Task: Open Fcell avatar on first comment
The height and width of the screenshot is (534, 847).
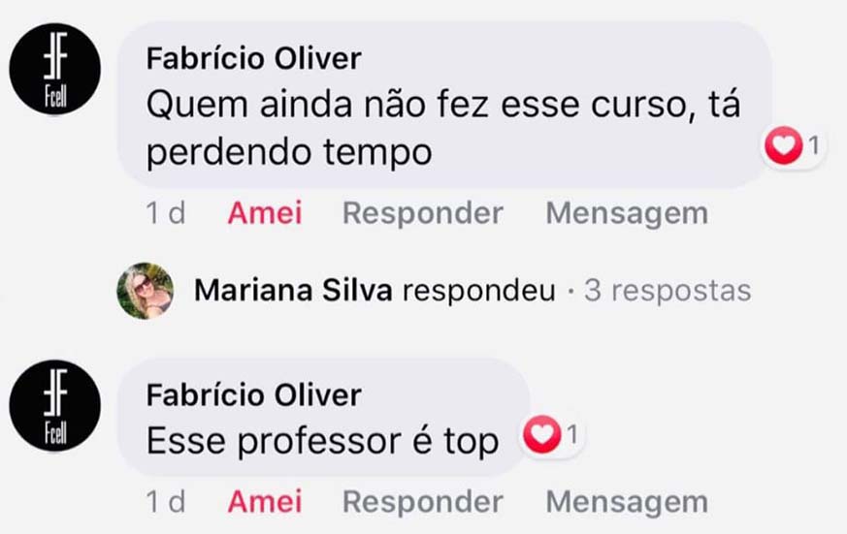Action: coord(54,69)
